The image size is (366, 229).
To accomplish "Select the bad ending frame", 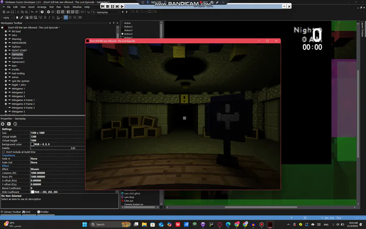I will [x=18, y=73].
